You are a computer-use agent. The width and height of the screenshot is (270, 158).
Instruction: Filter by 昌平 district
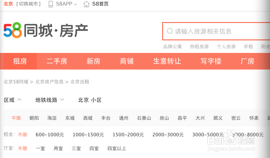tap(182, 118)
